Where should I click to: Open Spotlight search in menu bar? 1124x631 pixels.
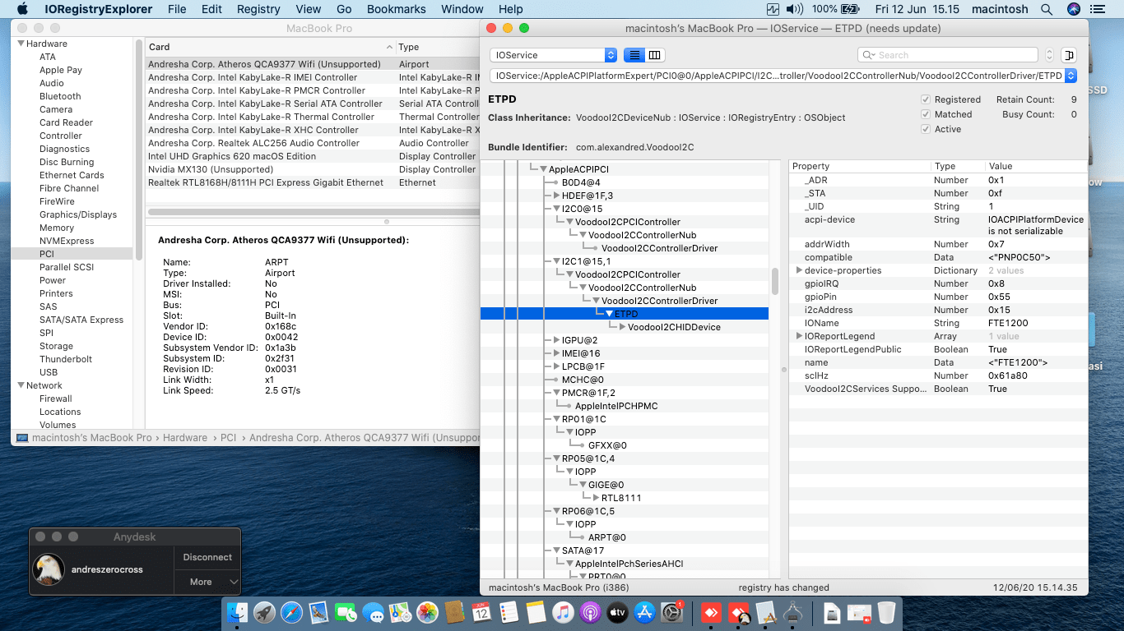coord(1047,9)
